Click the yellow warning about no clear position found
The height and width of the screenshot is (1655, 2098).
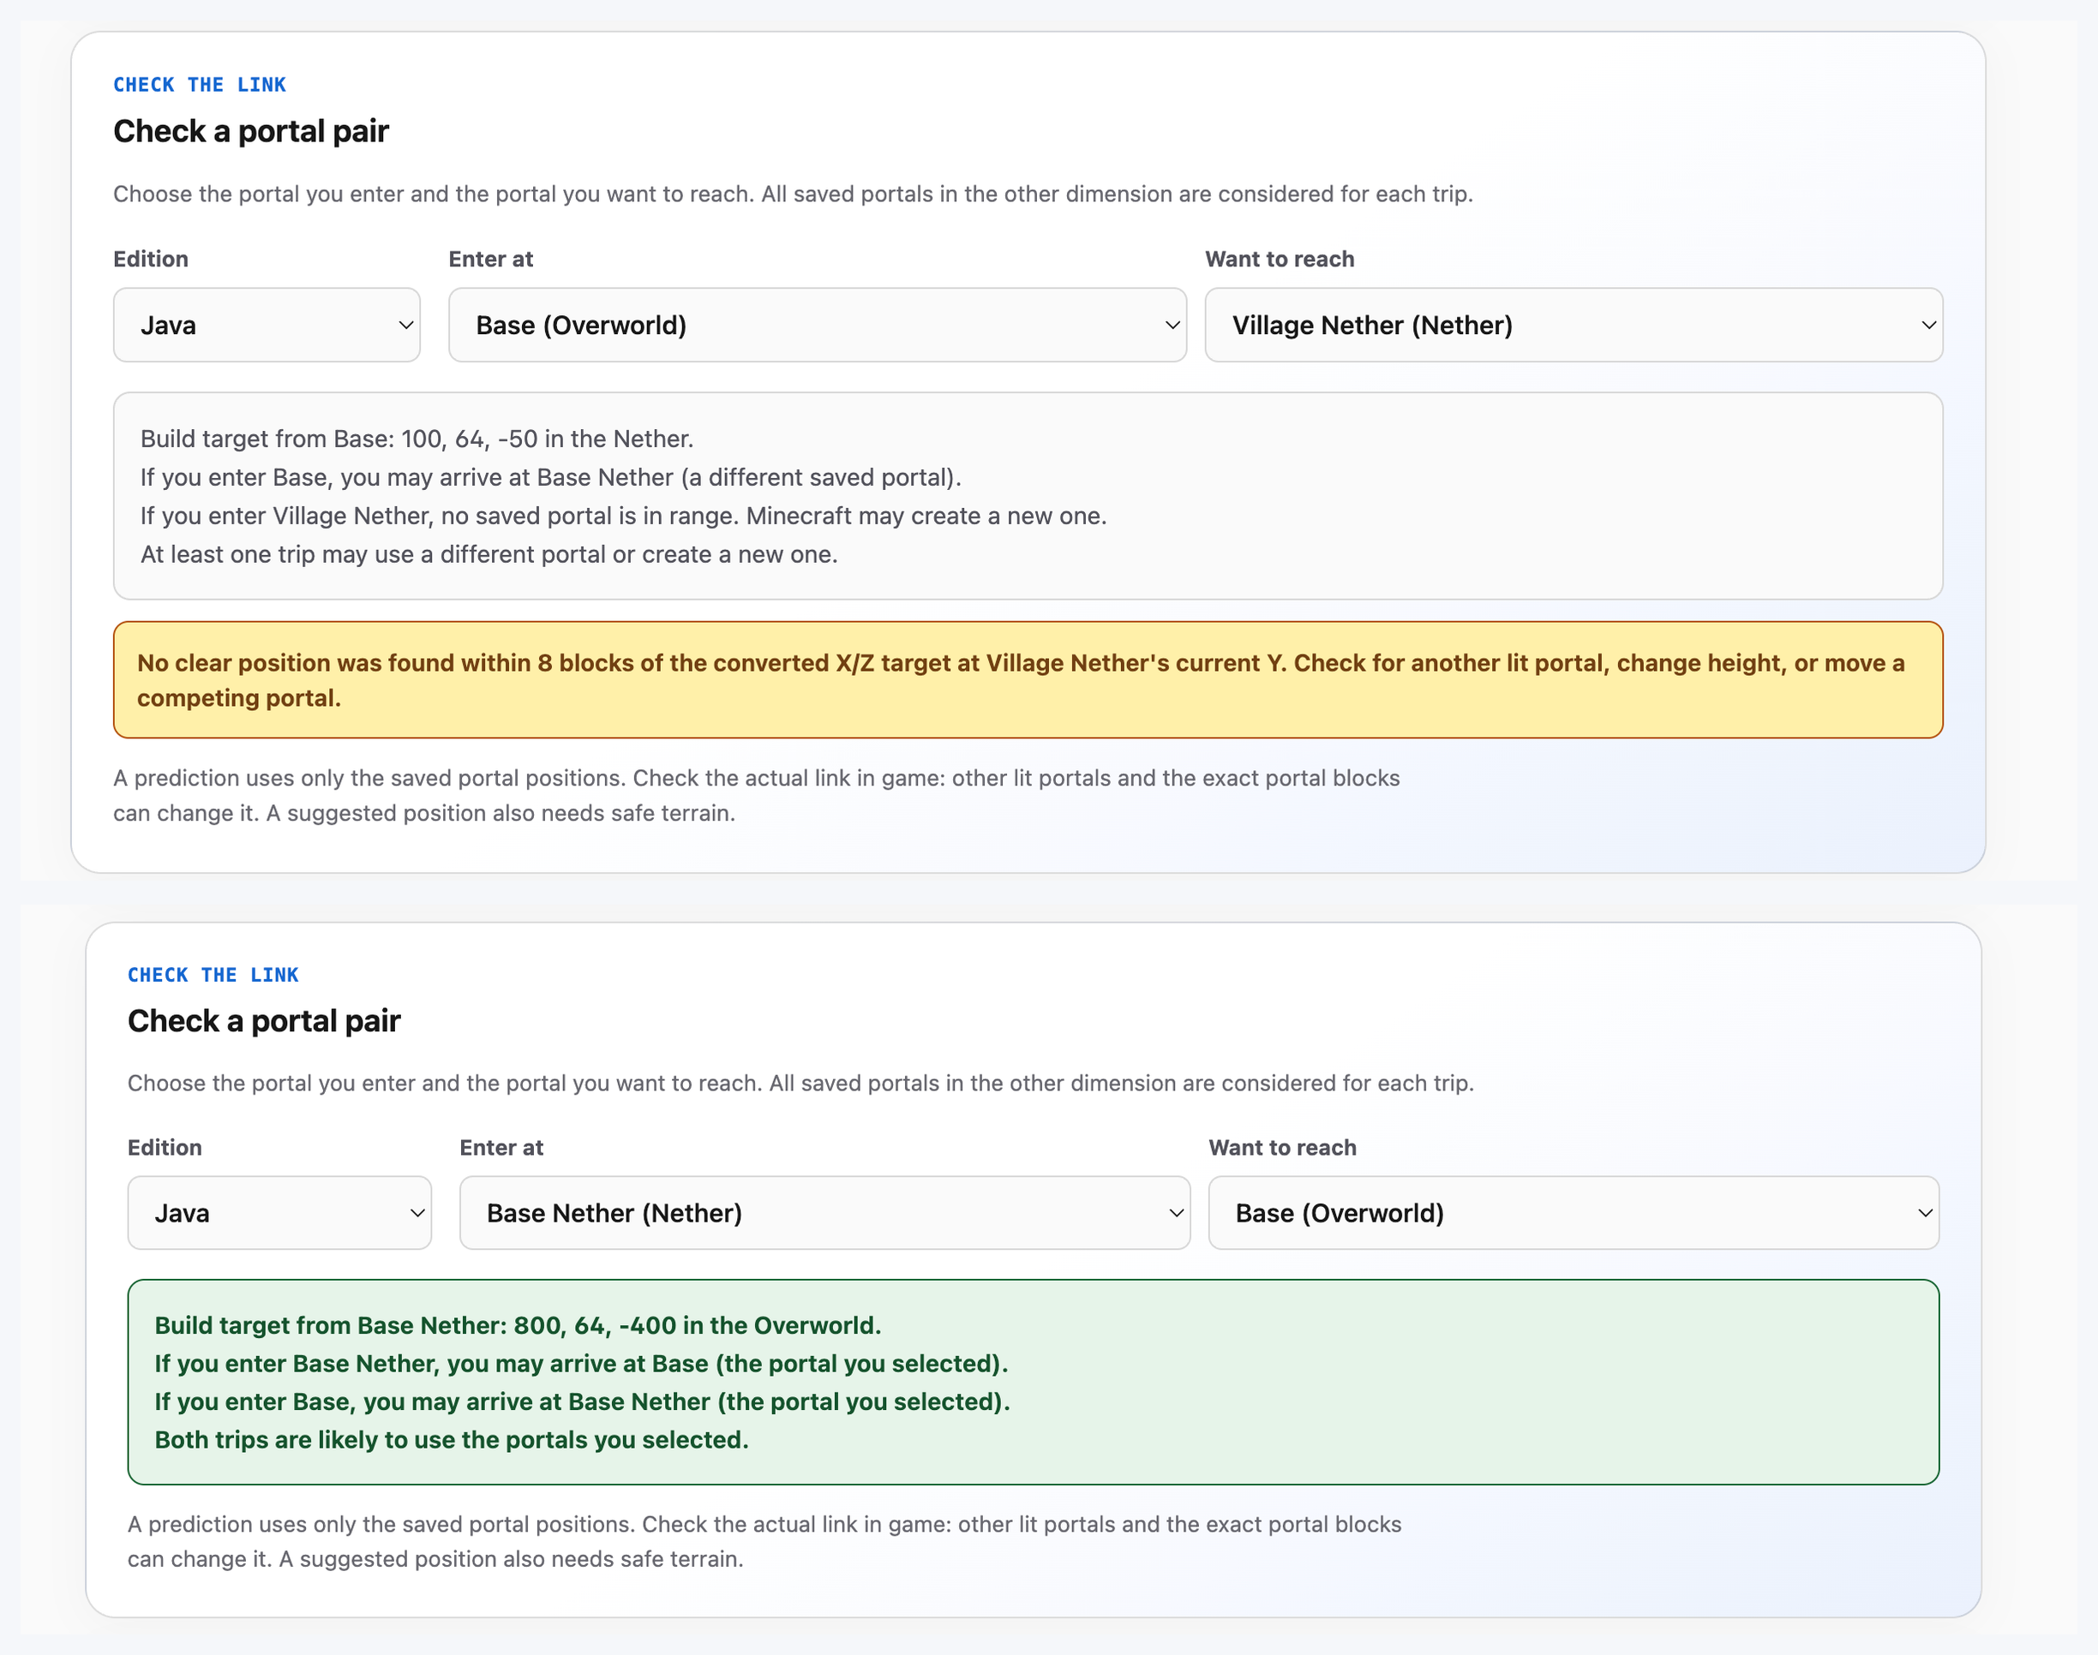(x=1028, y=680)
